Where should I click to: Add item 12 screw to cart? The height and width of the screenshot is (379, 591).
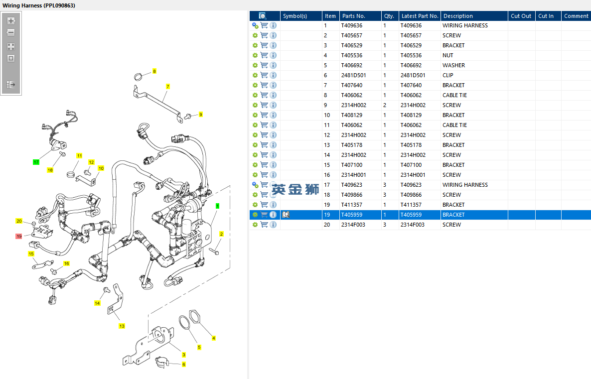click(264, 135)
